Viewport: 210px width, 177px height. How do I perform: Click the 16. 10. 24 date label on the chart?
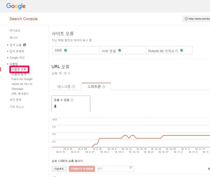click(x=156, y=149)
